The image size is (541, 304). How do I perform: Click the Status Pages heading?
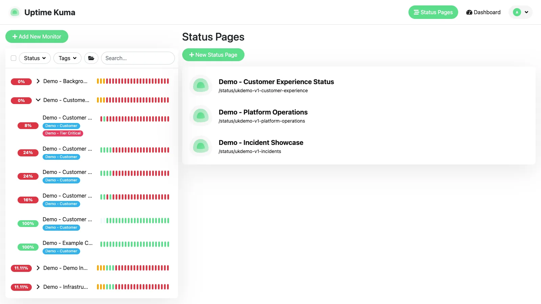(x=213, y=37)
